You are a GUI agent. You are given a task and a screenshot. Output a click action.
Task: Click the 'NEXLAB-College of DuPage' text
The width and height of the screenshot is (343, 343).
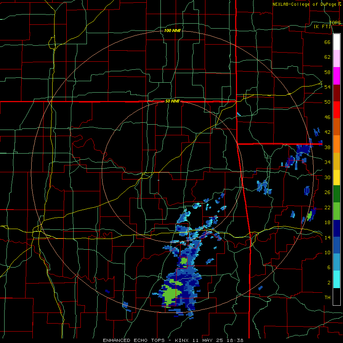(304, 4)
